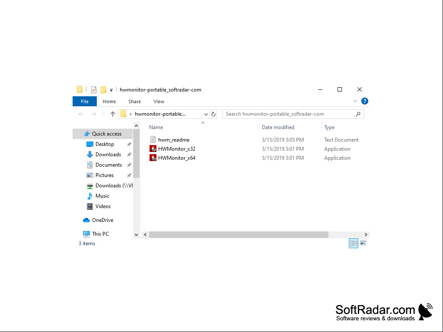Click the magnifying glass search icon
The height and width of the screenshot is (332, 443).
pos(358,114)
